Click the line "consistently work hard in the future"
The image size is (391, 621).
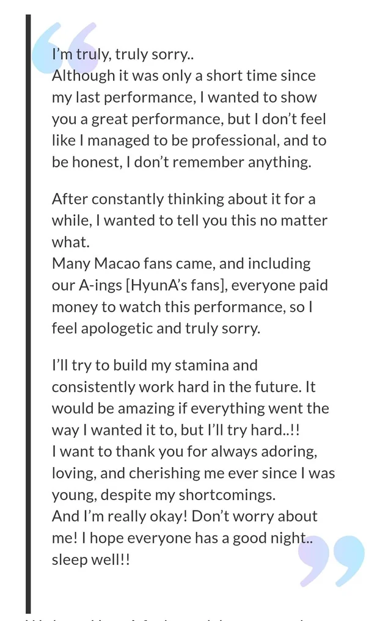tap(183, 387)
